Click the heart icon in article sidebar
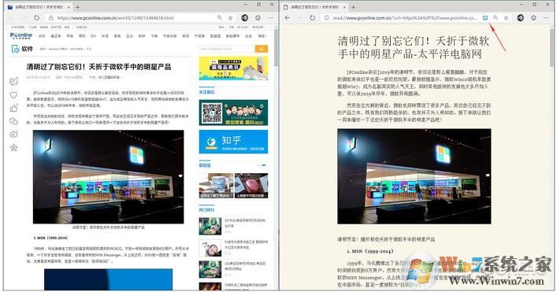 point(13,95)
